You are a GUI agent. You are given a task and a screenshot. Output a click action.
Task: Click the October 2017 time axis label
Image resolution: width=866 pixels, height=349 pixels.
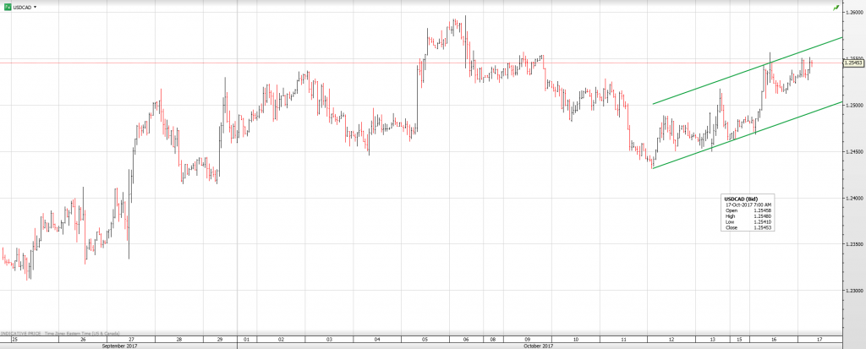click(x=538, y=346)
